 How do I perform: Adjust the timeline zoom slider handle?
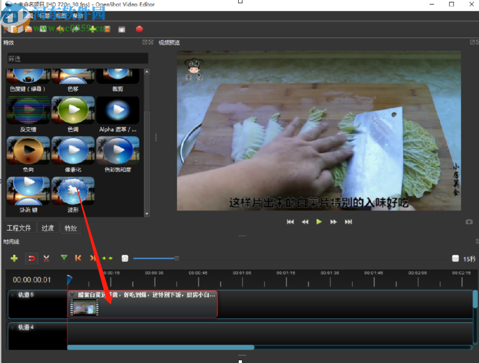[177, 258]
